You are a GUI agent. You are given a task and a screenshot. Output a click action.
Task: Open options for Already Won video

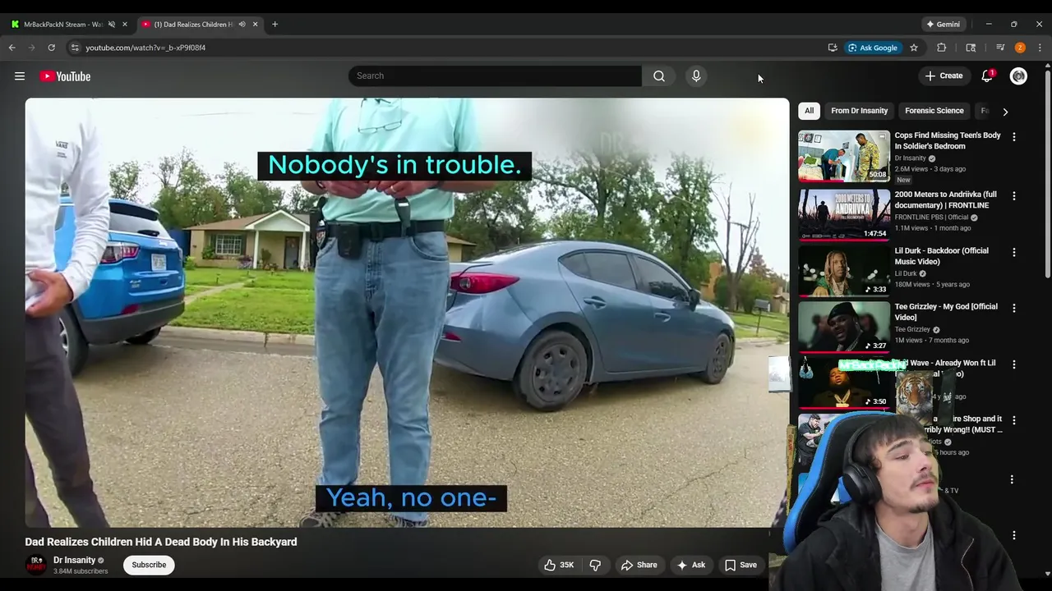pyautogui.click(x=1013, y=364)
